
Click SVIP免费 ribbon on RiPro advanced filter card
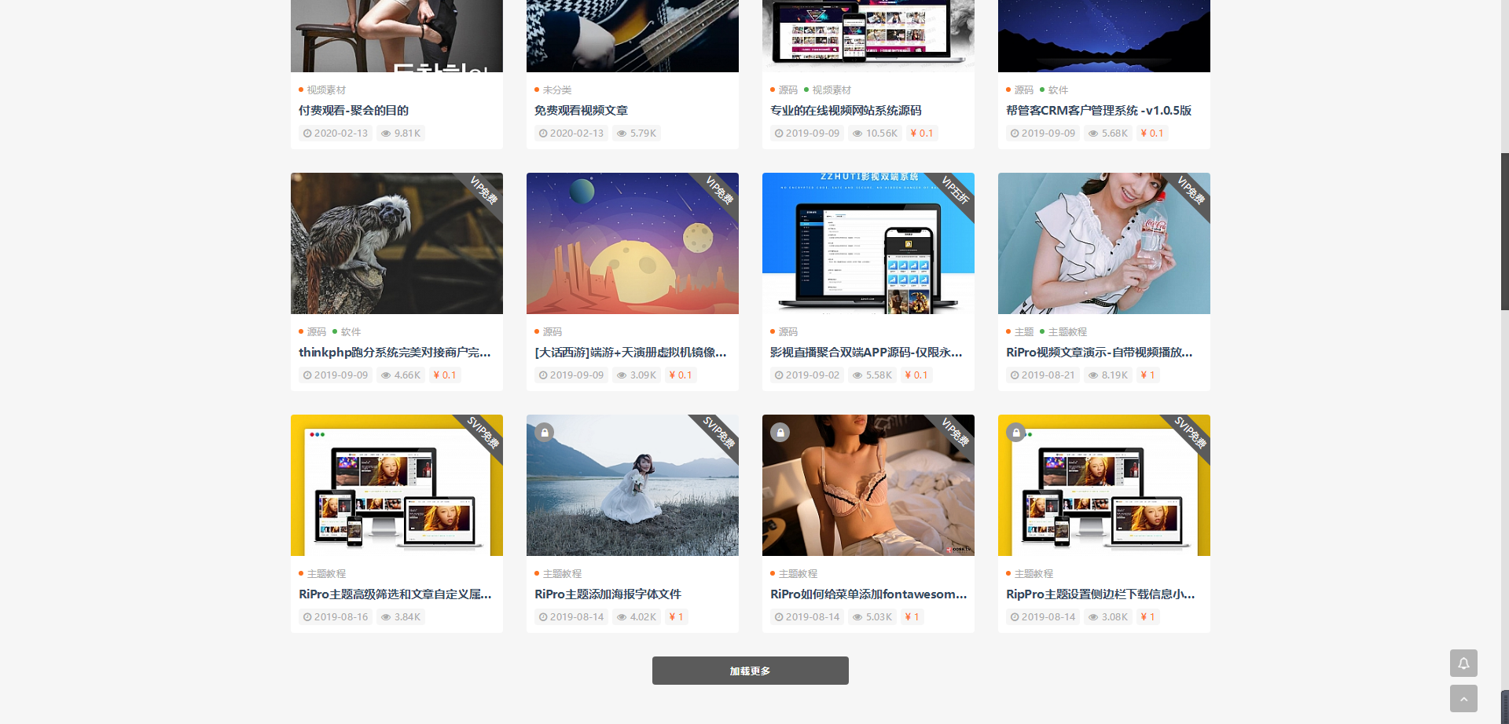[483, 433]
